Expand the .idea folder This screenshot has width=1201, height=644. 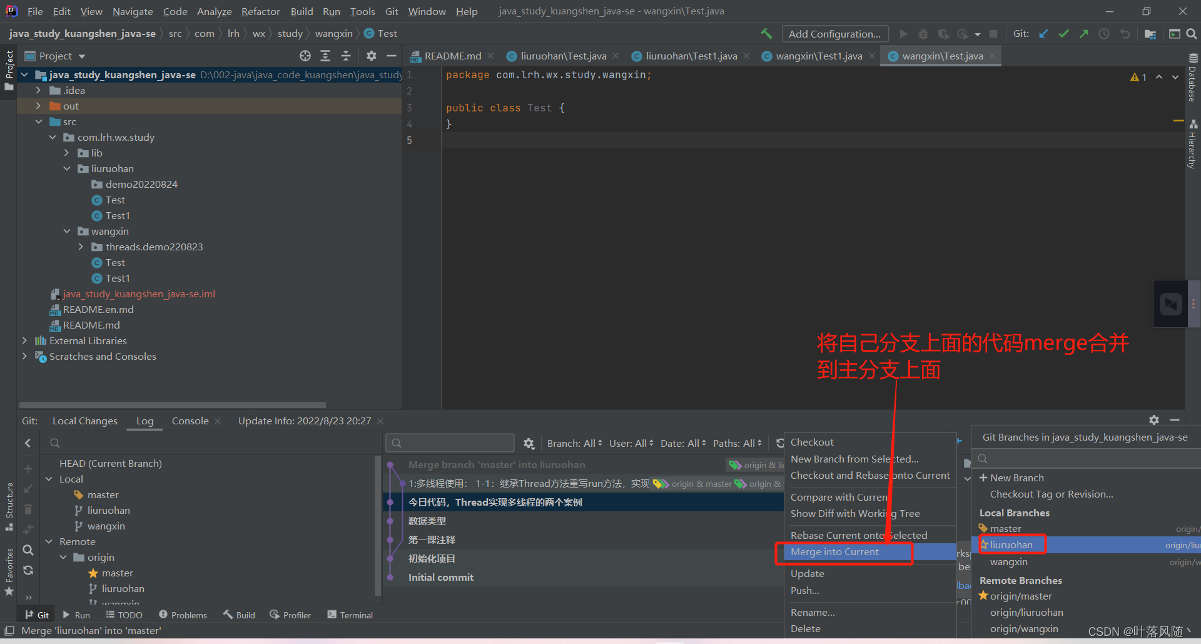click(x=39, y=90)
